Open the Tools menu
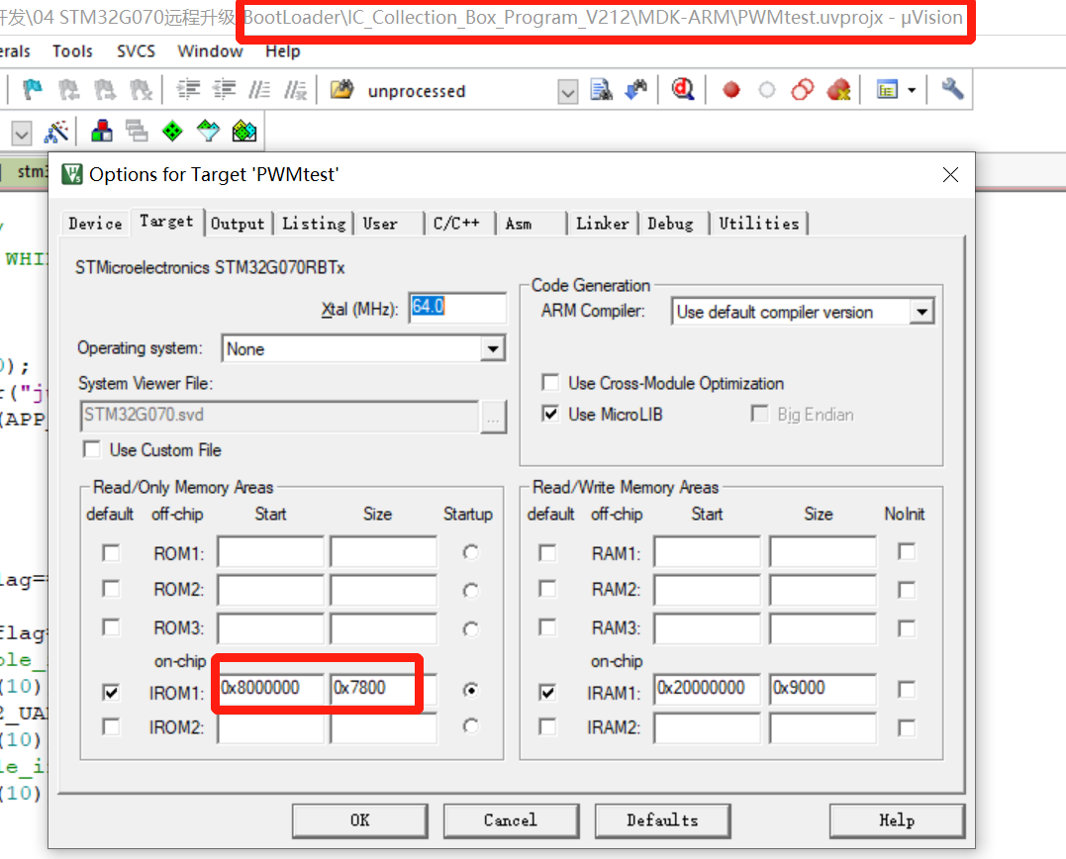This screenshot has width=1066, height=859. click(x=72, y=51)
